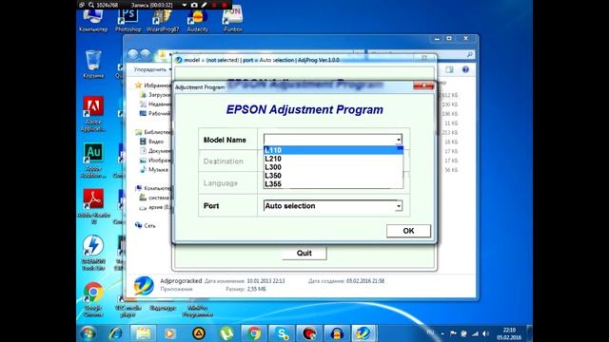Click the RU language indicator
The image size is (609, 342).
coord(430,332)
